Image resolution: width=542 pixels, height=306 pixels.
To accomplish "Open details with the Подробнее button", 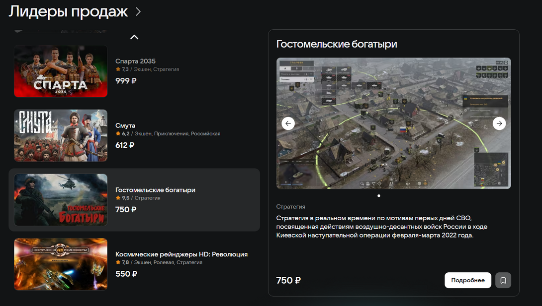I will tap(468, 281).
